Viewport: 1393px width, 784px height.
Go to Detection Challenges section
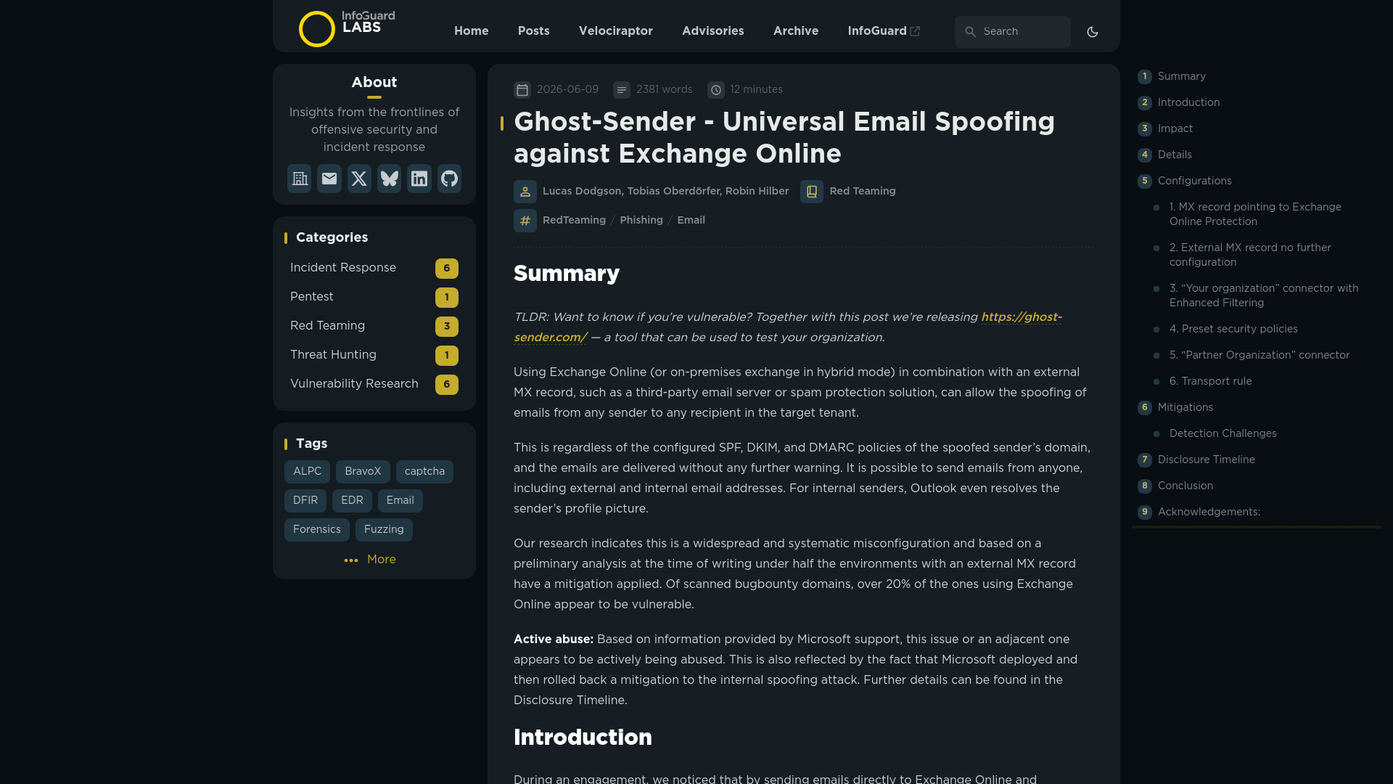click(x=1223, y=433)
